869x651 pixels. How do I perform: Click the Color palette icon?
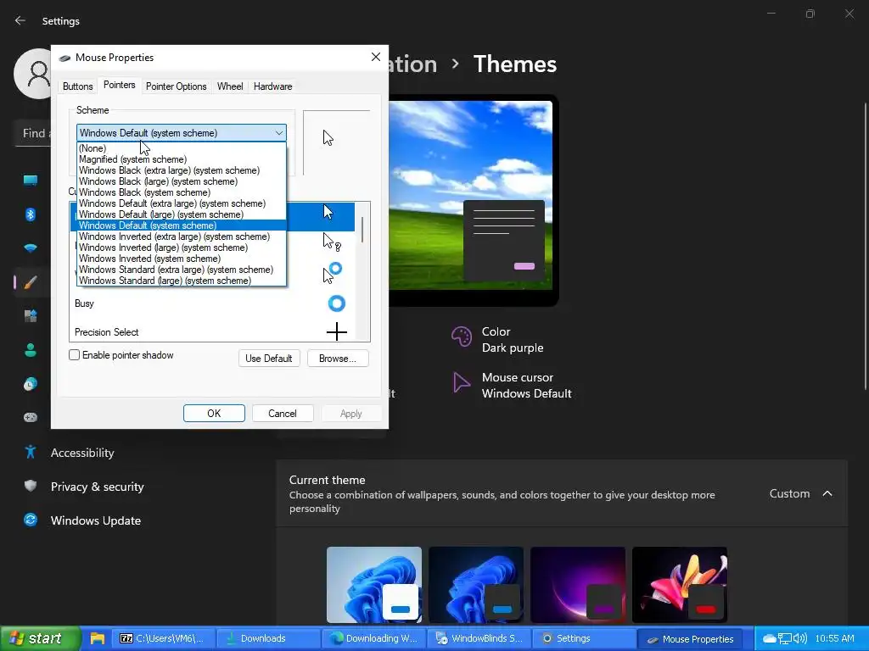coord(461,336)
